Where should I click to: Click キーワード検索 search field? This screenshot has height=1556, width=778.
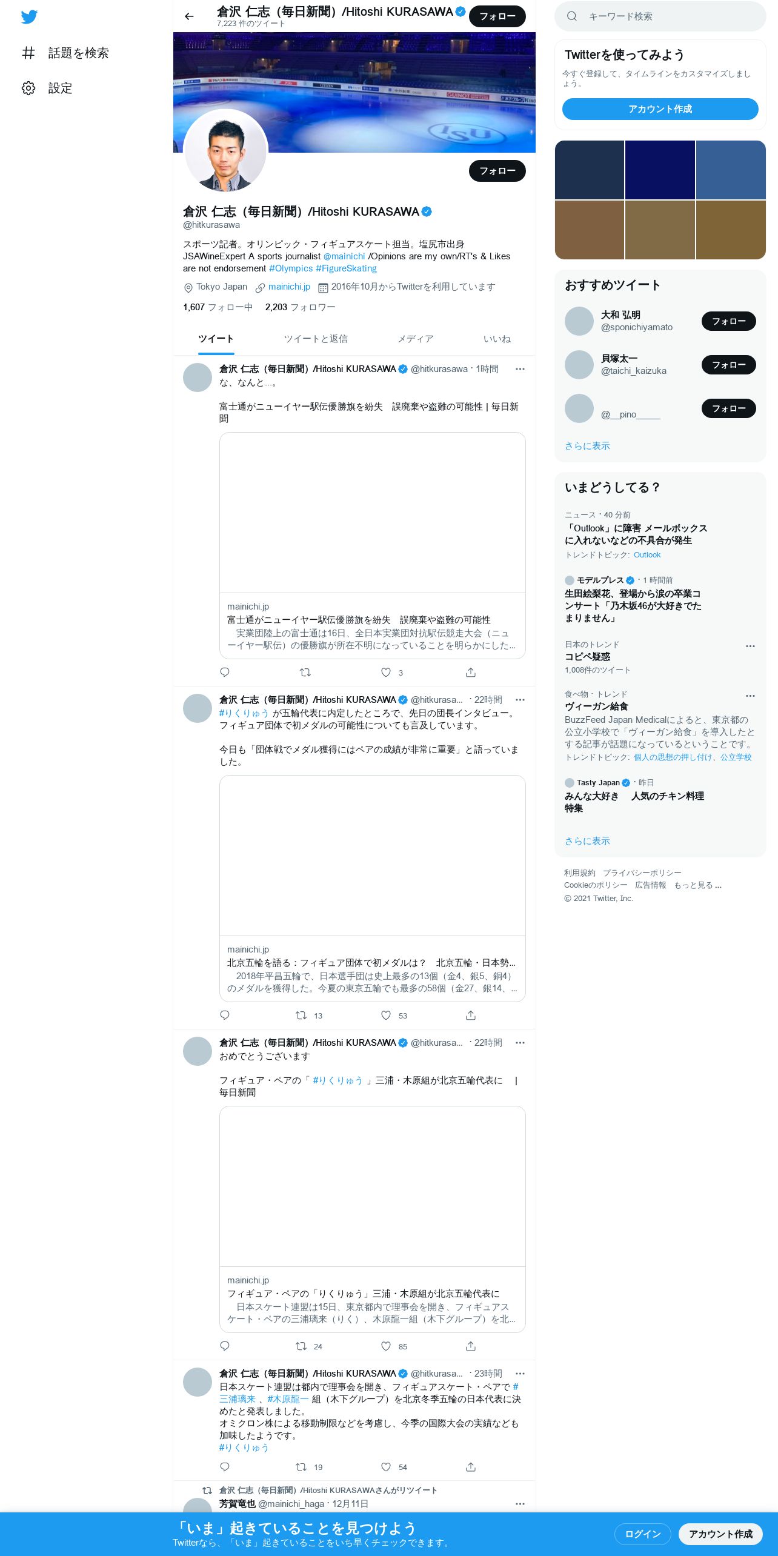(660, 16)
